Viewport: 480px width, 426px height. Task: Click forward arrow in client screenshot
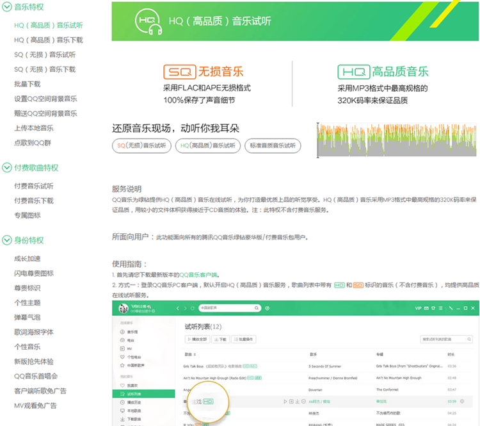pyautogui.click(x=185, y=308)
